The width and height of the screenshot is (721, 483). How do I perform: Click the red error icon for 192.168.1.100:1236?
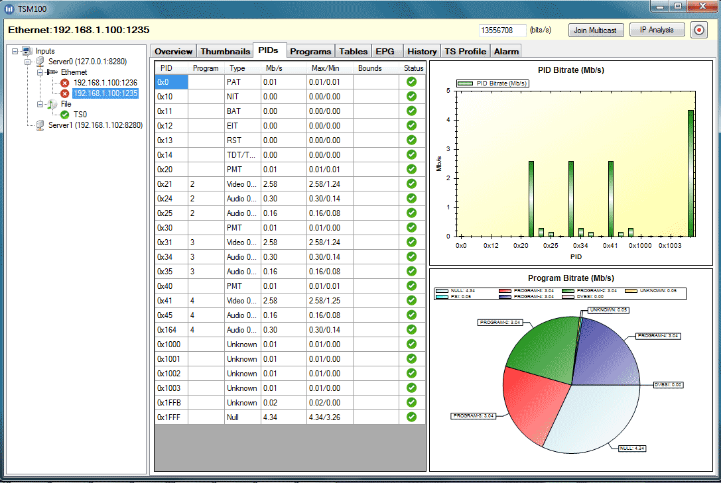pos(65,83)
